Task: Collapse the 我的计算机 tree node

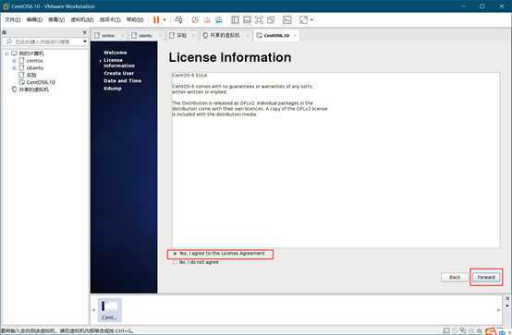Action: tap(6, 54)
